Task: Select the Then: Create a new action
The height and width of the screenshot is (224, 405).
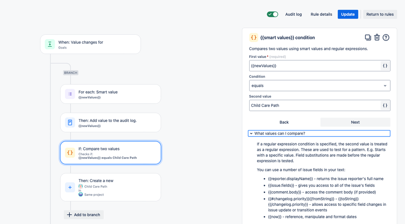Action: [110, 187]
